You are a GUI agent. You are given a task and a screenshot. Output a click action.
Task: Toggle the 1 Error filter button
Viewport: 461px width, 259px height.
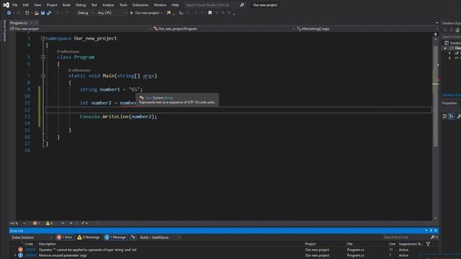click(65, 237)
